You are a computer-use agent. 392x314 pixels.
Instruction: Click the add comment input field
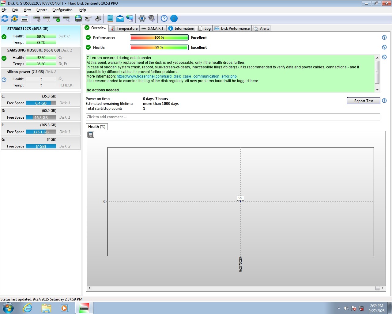pyautogui.click(x=233, y=117)
